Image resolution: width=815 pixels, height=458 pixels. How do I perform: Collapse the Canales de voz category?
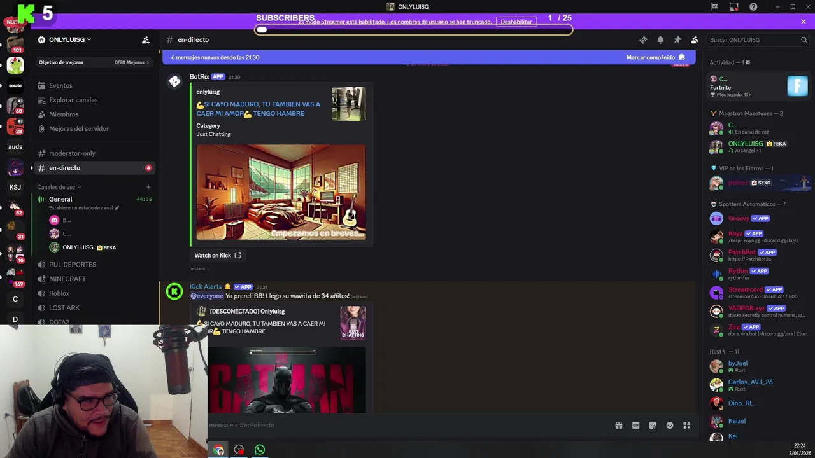click(59, 187)
